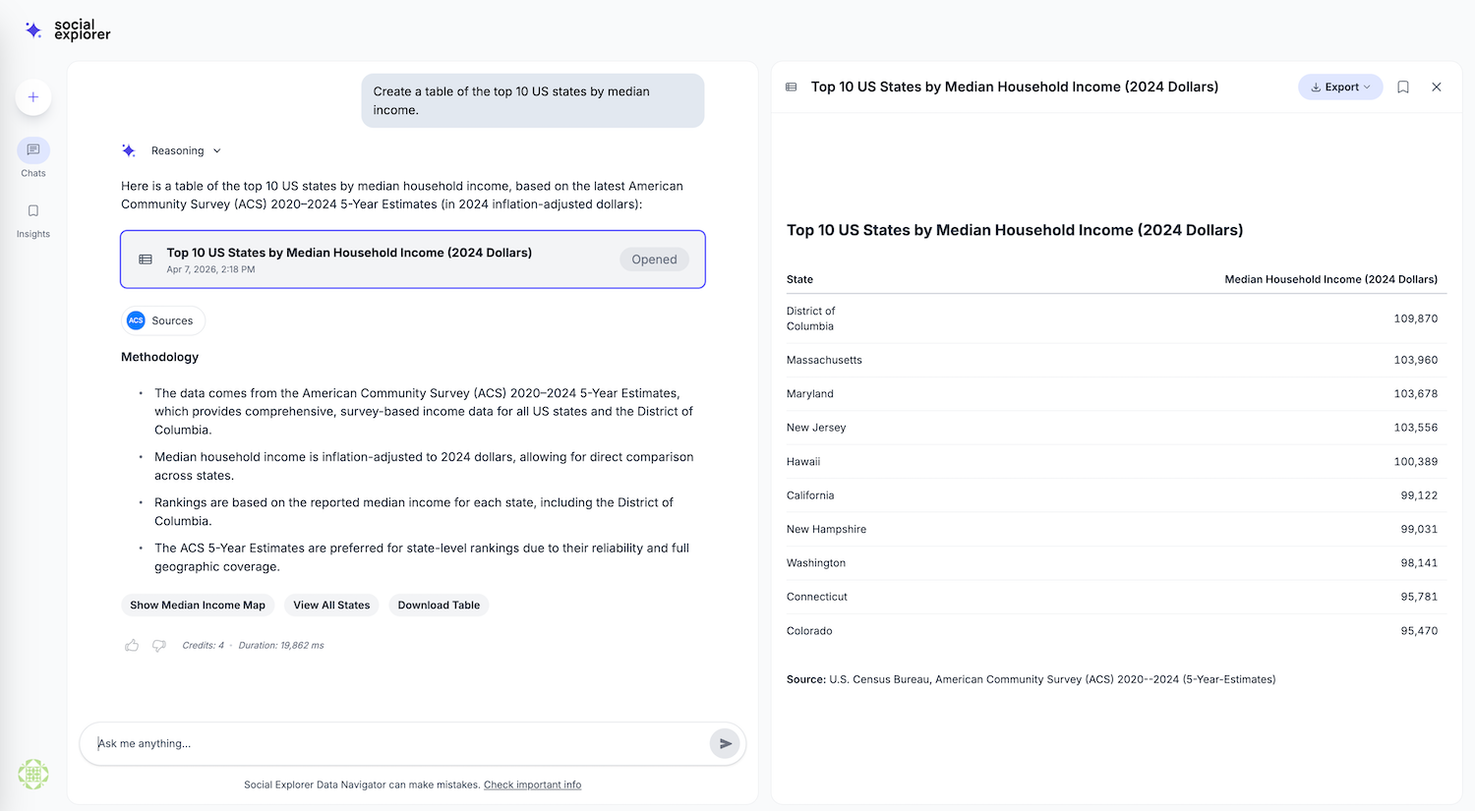Screen dimensions: 1475x811
Task: Click the Social Explorer logo
Action: tap(67, 29)
